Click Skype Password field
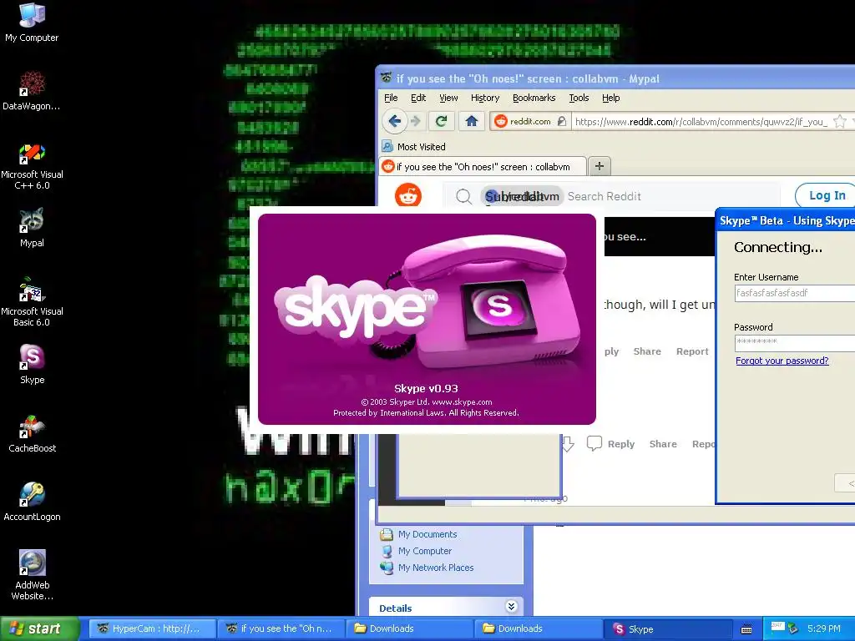The height and width of the screenshot is (641, 855). tap(795, 343)
